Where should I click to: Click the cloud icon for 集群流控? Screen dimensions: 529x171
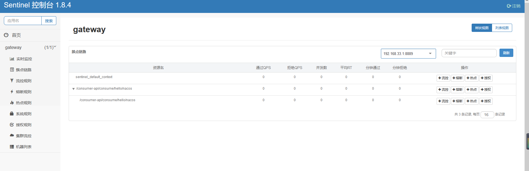(12, 135)
